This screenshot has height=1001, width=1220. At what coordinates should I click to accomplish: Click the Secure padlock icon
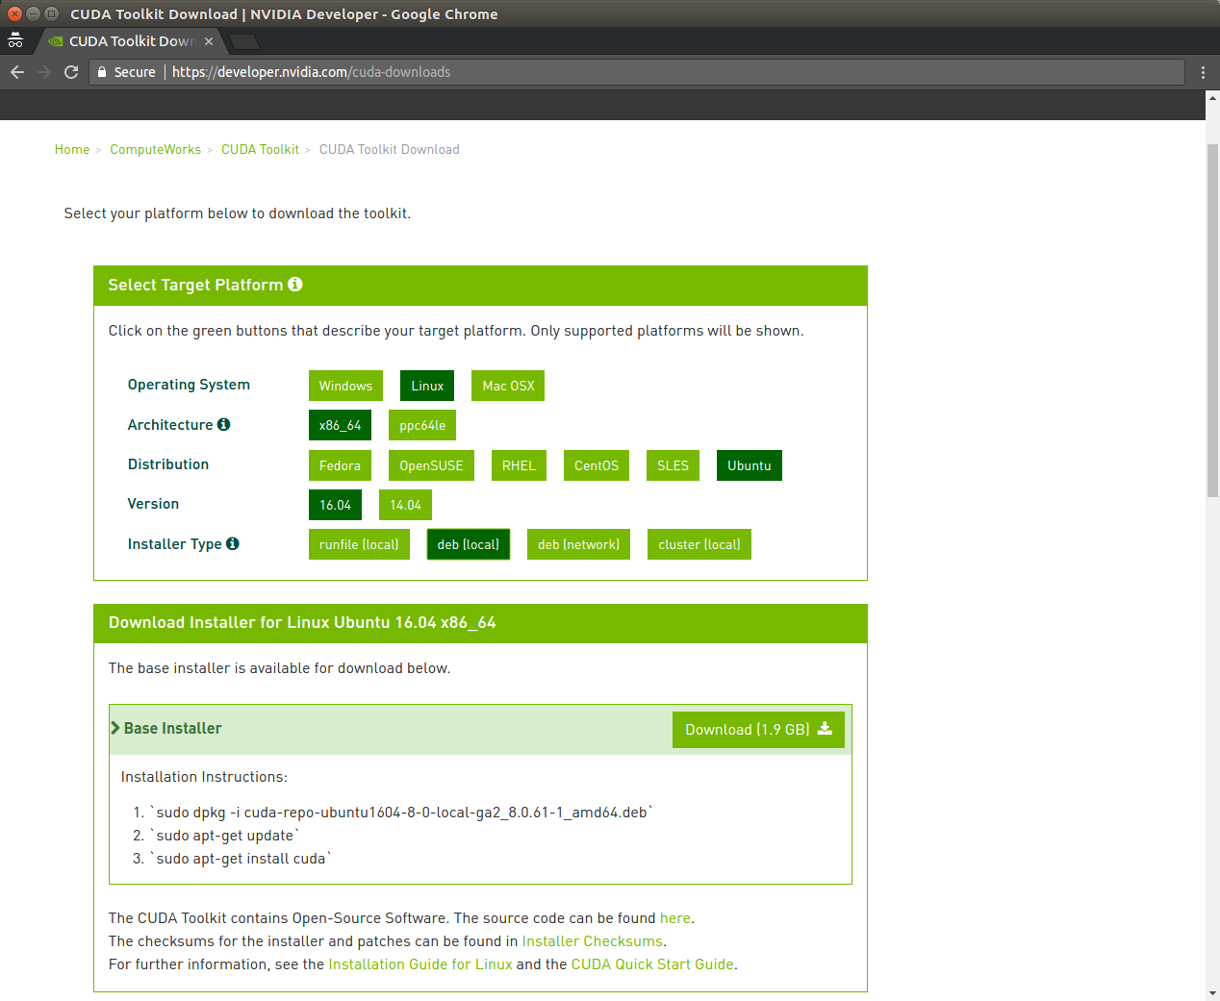coord(102,72)
